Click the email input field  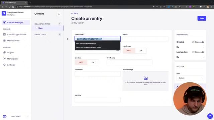(145, 39)
